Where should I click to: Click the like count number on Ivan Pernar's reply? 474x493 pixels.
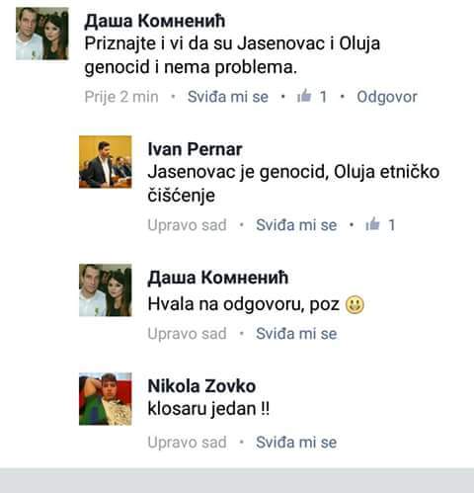tap(391, 225)
